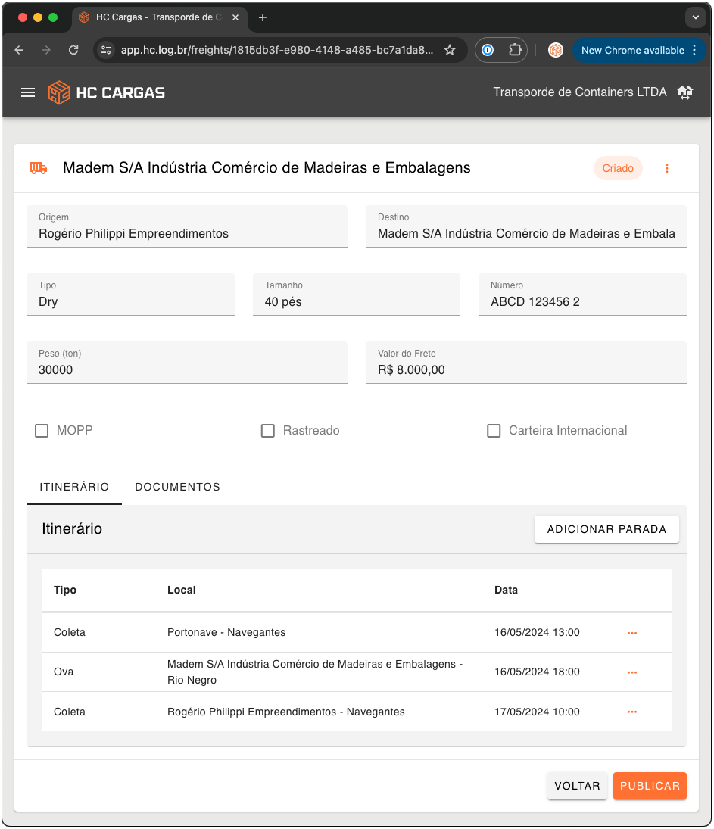The height and width of the screenshot is (829, 714).
Task: Select the Madem S/A Rio Negro location cell
Action: (315, 672)
